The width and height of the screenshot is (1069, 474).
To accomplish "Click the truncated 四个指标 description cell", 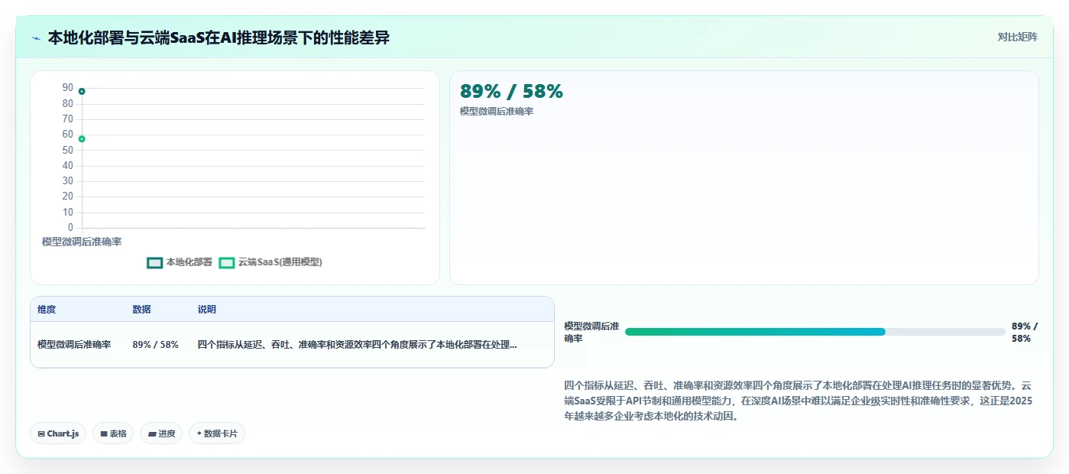I will 357,345.
